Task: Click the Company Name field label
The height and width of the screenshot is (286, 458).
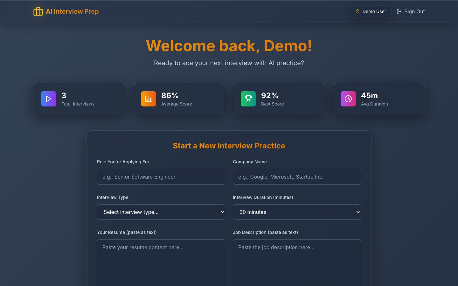Action: tap(250, 162)
